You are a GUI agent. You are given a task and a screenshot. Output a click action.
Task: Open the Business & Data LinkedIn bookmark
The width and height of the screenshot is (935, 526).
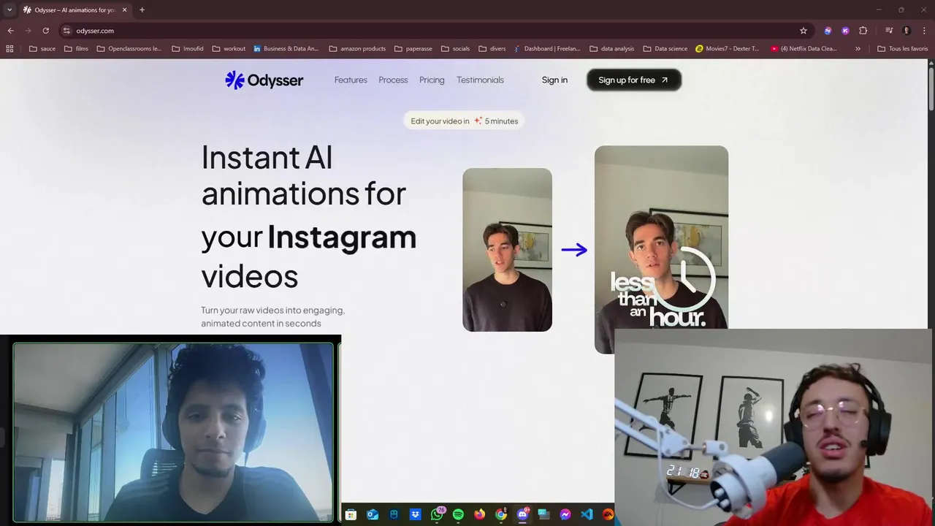(286, 49)
